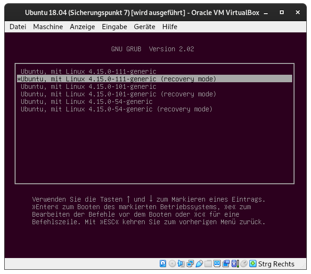
Task: Open the Maschine menu
Action: click(48, 27)
